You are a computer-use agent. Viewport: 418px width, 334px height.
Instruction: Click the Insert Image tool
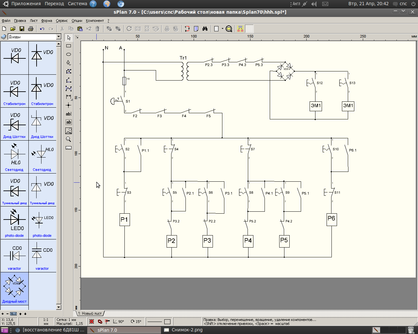pos(69,131)
